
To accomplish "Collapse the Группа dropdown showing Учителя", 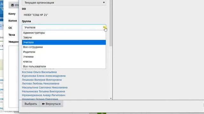I will click(64, 27).
